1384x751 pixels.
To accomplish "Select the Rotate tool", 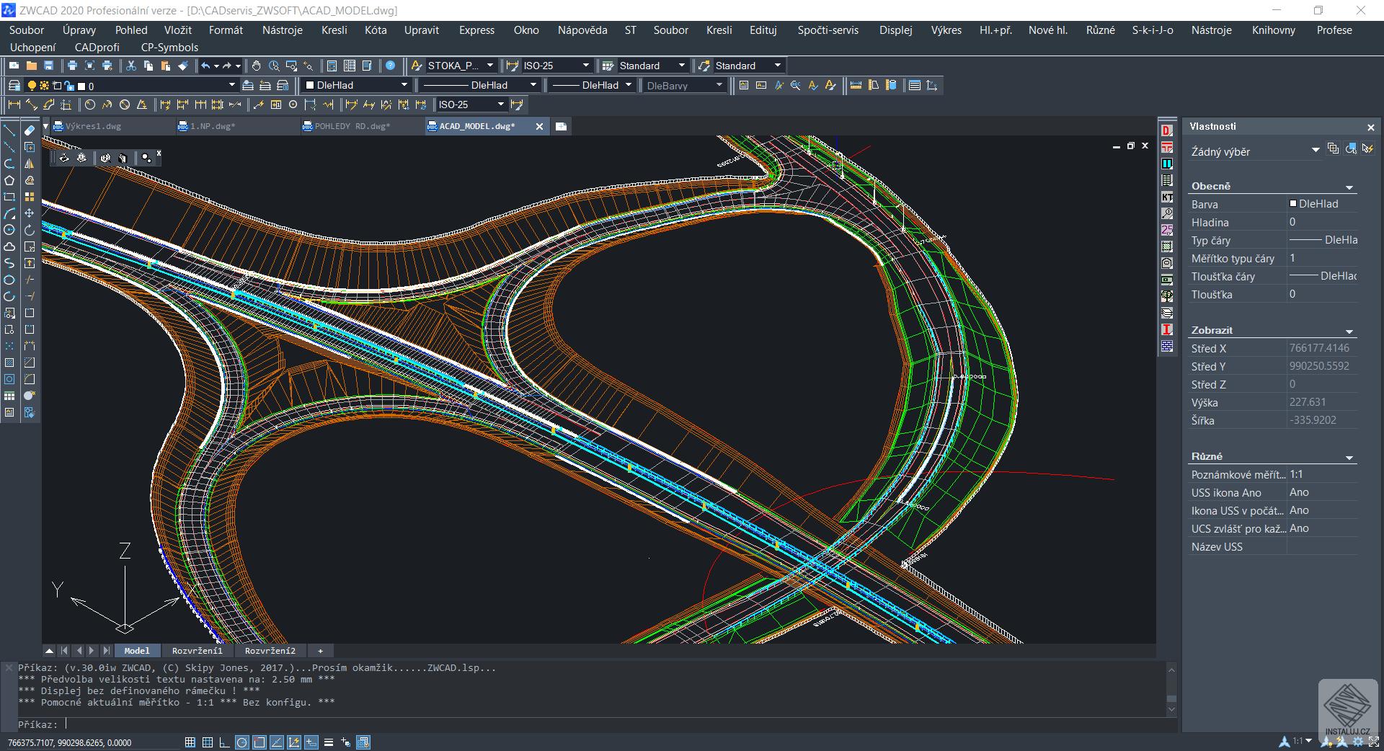I will (30, 230).
